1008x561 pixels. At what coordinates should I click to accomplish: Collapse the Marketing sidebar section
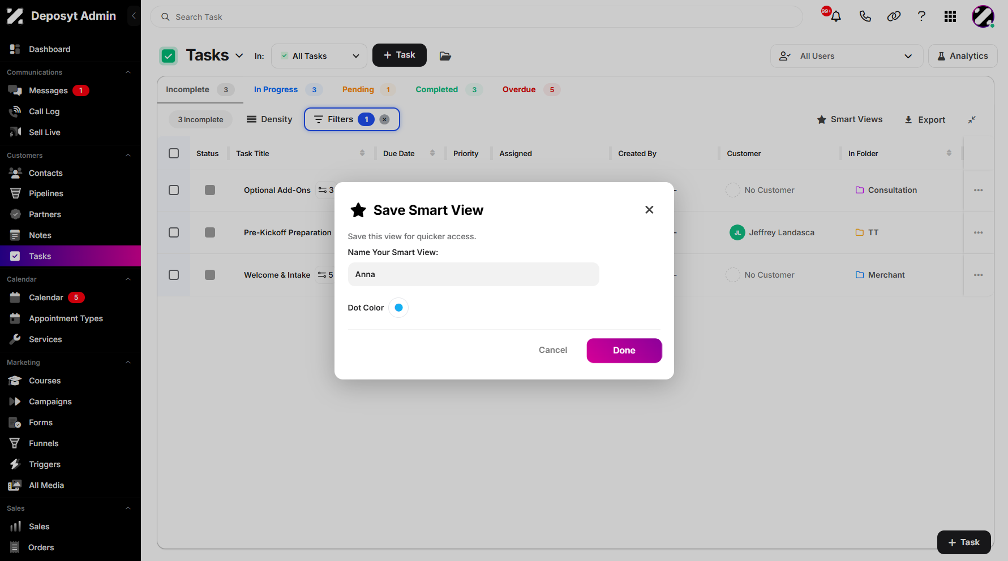tap(128, 362)
